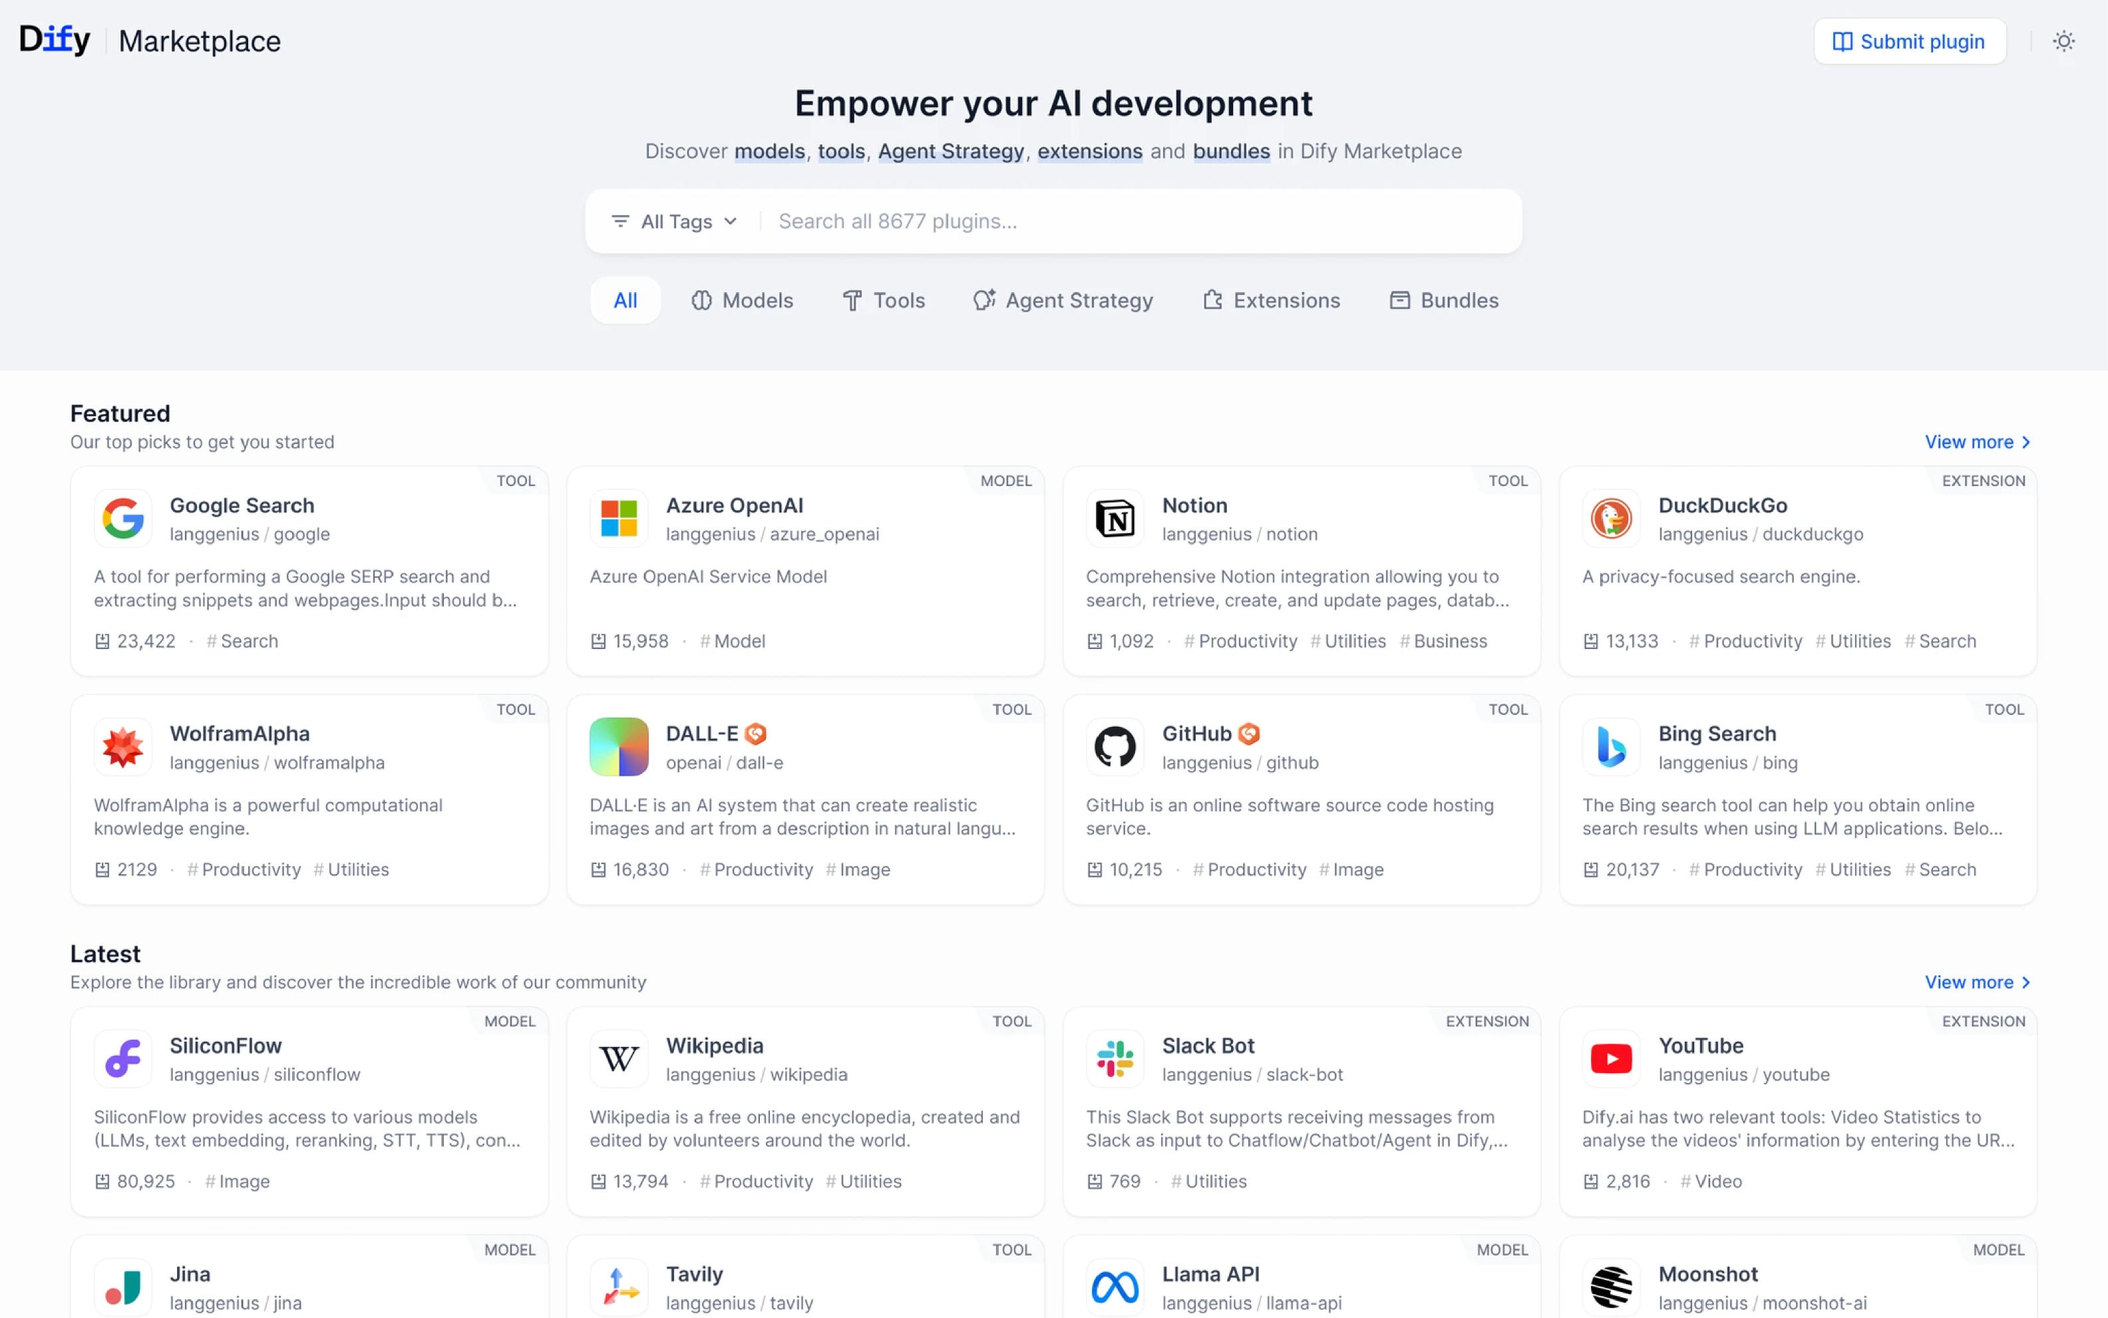Image resolution: width=2108 pixels, height=1318 pixels.
Task: Switch to the Agent Strategy tab
Action: [1063, 301]
